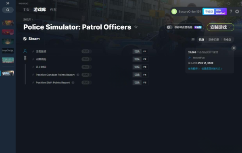Switch to the 历史记录 history tab
The image size is (242, 153).
(214, 39)
